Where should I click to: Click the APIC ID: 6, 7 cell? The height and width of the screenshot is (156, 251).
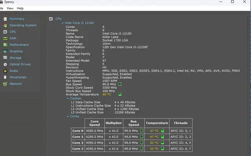[180, 149]
